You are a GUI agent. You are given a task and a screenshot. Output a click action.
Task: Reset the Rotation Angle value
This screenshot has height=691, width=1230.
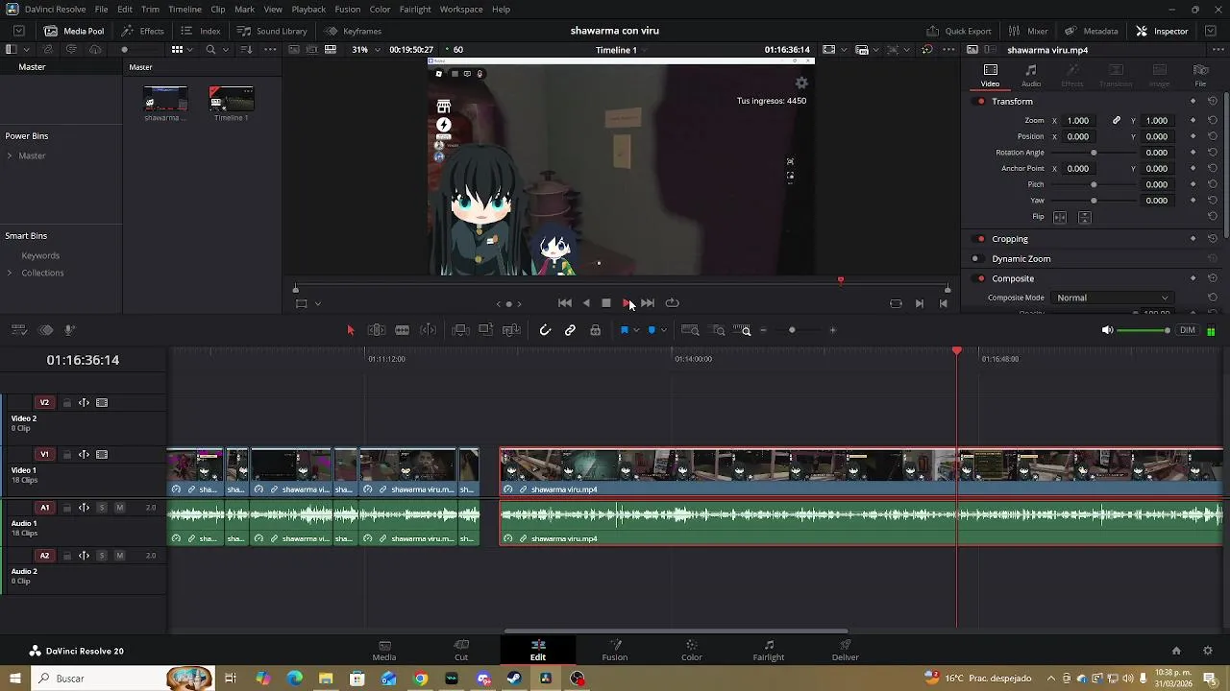[1213, 153]
